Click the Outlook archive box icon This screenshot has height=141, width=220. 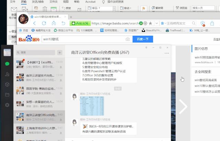[x=54, y=9]
